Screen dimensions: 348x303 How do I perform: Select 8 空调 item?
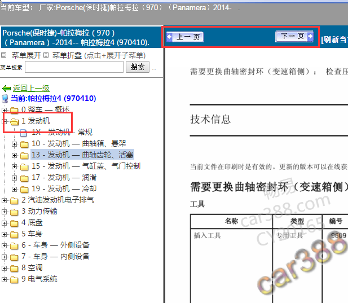(x=32, y=267)
